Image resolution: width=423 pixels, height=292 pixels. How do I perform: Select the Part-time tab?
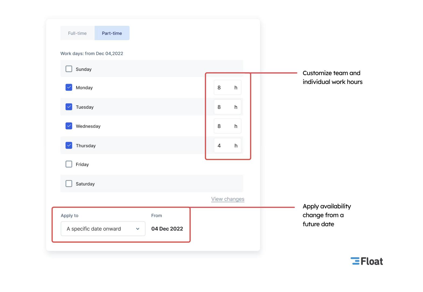click(112, 33)
